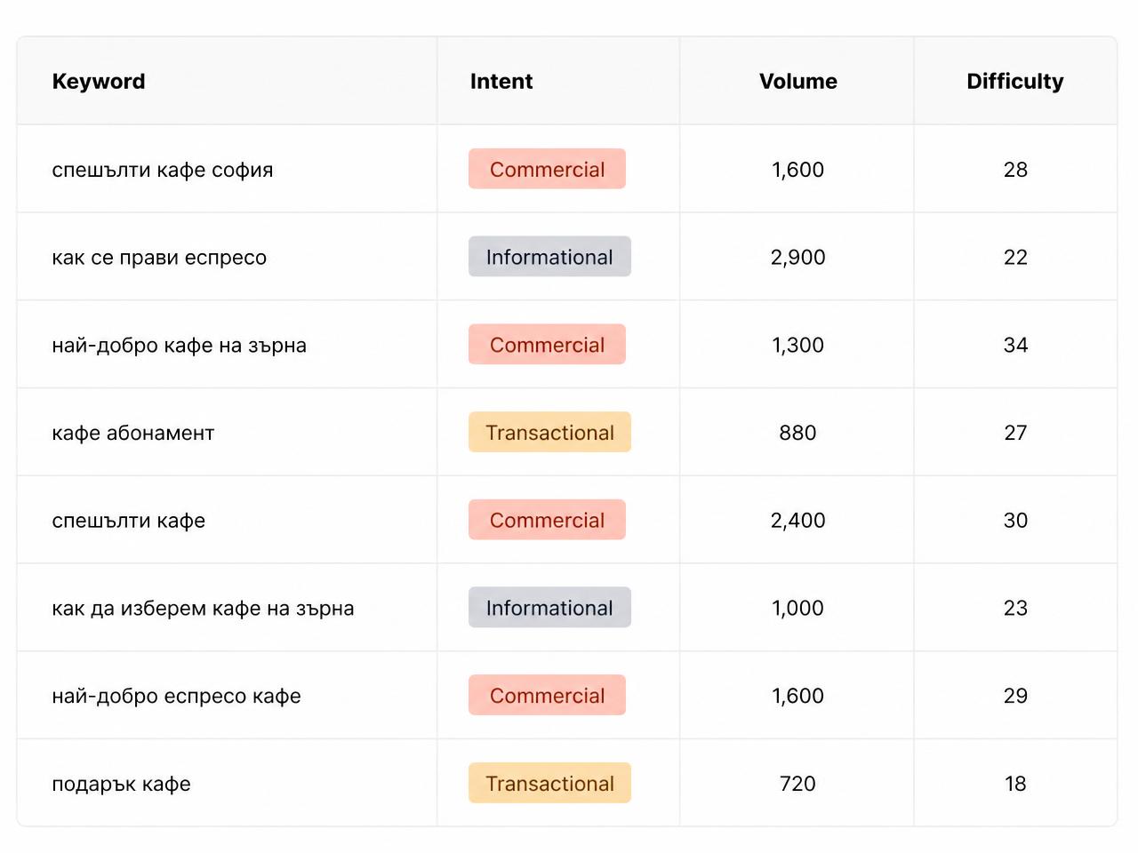Click difficulty value 28
Image resolution: width=1138 pixels, height=853 pixels.
pyautogui.click(x=1015, y=170)
